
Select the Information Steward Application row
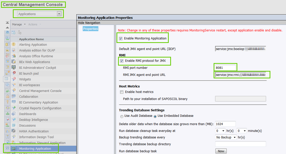tap(43, 143)
